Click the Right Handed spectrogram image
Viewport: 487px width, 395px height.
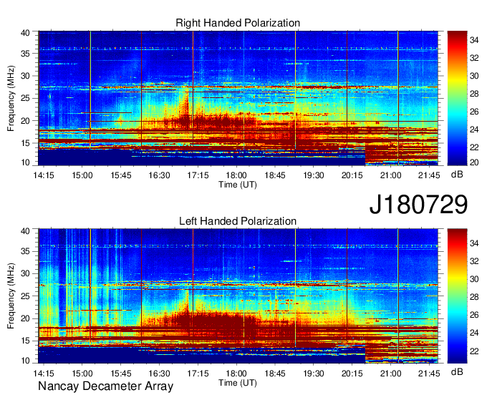238,98
